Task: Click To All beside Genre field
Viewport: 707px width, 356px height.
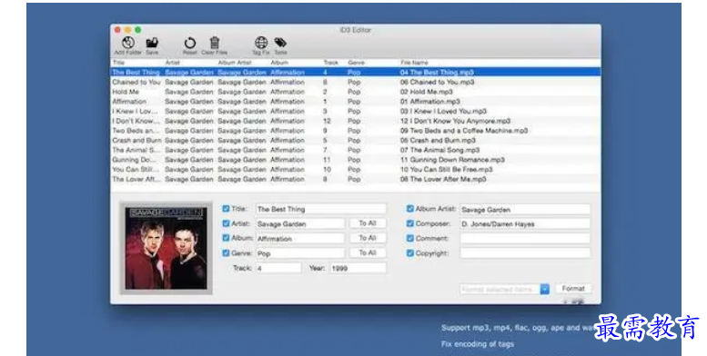Action: click(x=368, y=253)
